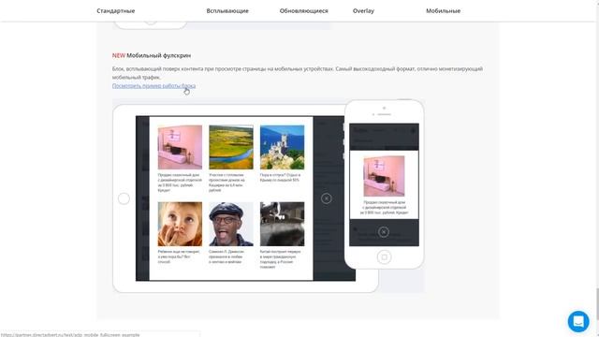Screen dimensions: 599x337
Task: Click the 'Посмотреть пример работы блока' link
Action: click(x=153, y=86)
